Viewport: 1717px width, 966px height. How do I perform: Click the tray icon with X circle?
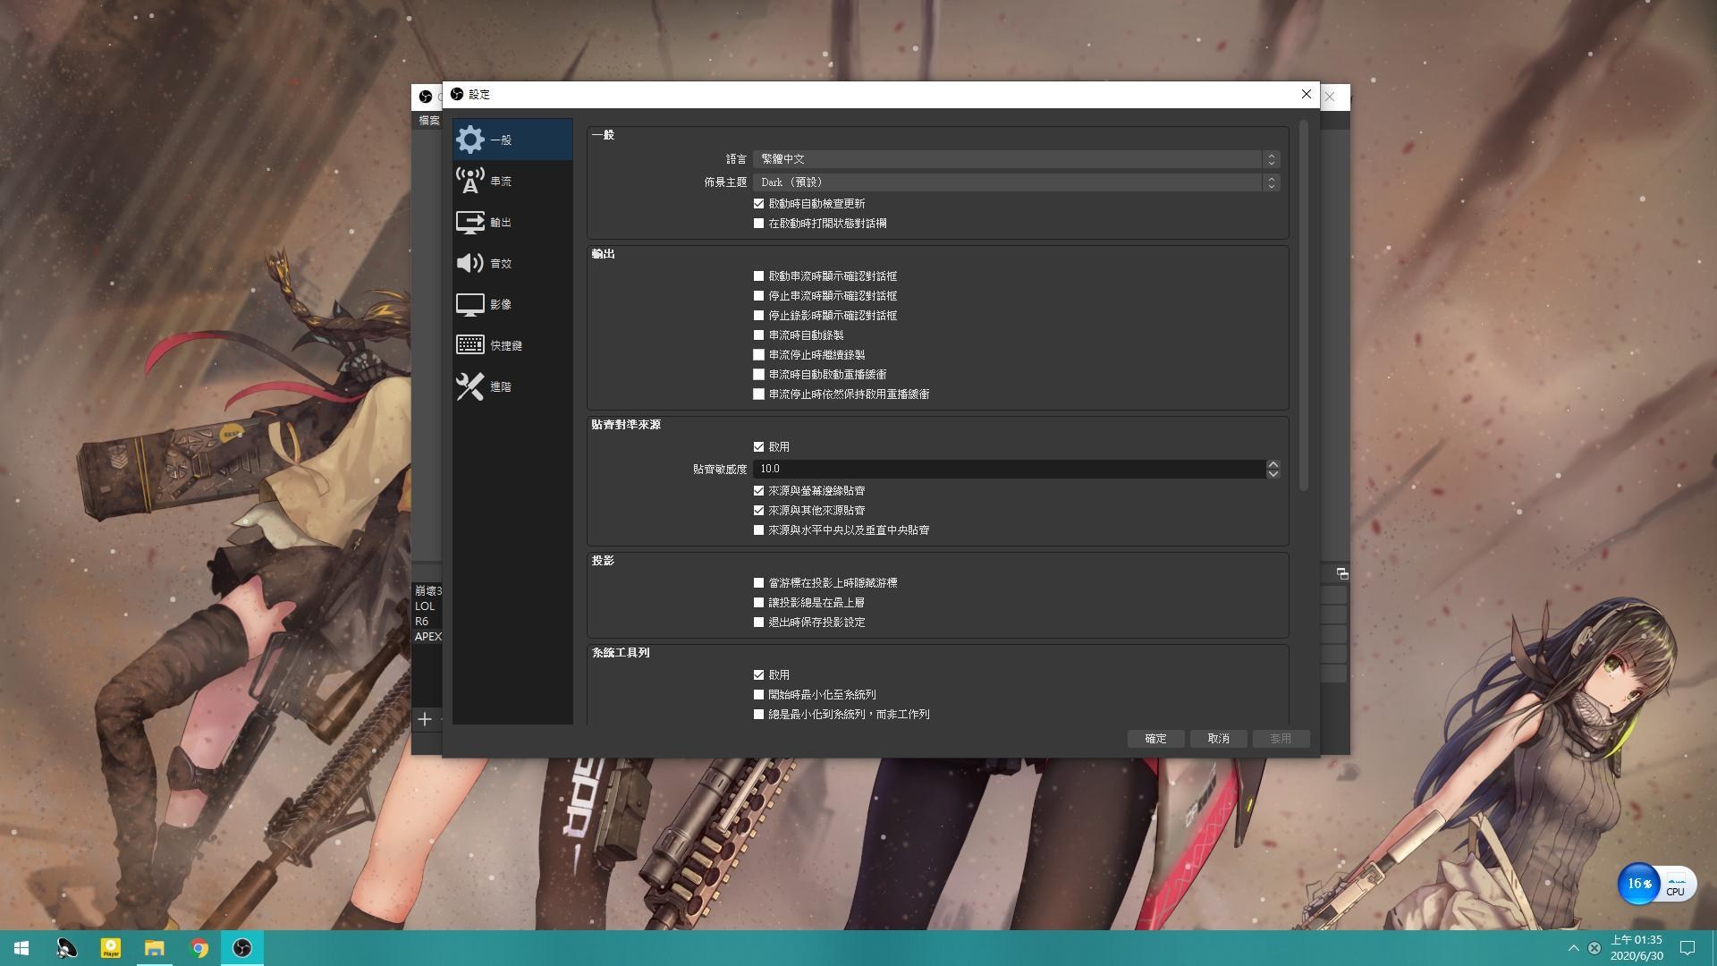(1594, 948)
